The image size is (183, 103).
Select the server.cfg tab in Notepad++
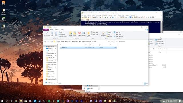tap(85, 20)
